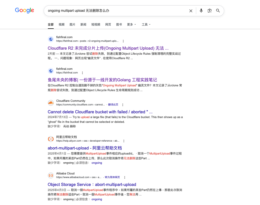Open the Cloudflare R2 未完成分片上传 result

point(108,48)
